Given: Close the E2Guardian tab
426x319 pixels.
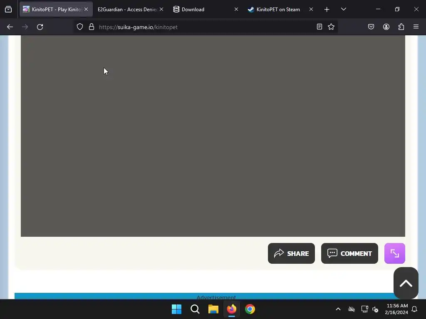Looking at the screenshot, I should (161, 9).
